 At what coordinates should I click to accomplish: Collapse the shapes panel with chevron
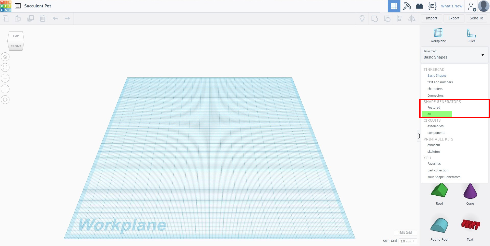(419, 136)
